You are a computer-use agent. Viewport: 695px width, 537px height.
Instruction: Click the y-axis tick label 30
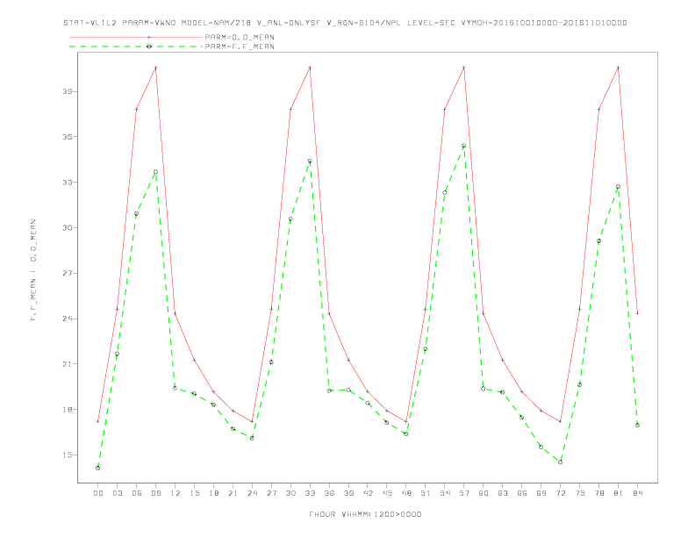67,228
